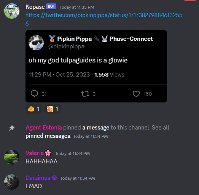Click the Valerie username

pos(35,153)
